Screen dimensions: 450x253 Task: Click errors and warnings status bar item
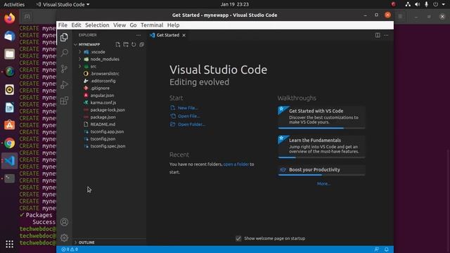[x=70, y=249]
